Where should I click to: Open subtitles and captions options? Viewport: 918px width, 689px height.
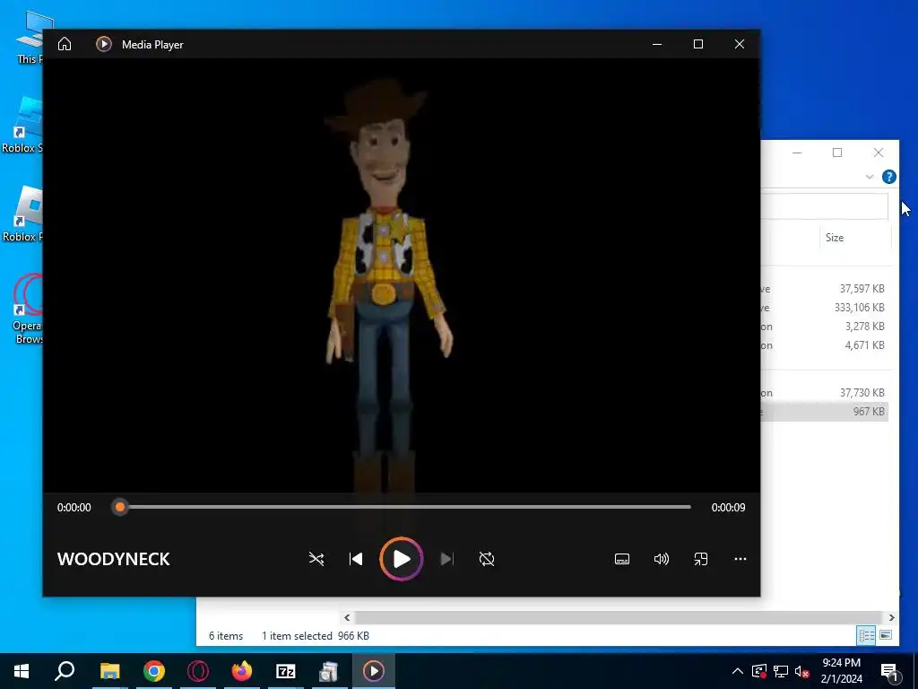622,559
